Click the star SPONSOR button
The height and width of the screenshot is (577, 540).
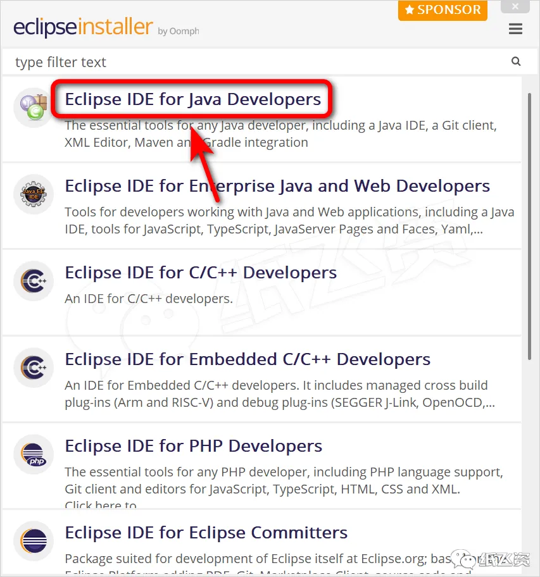(x=443, y=9)
